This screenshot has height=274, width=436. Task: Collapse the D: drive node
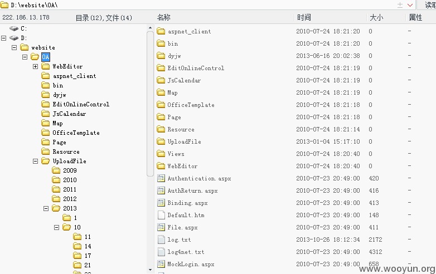click(3, 38)
